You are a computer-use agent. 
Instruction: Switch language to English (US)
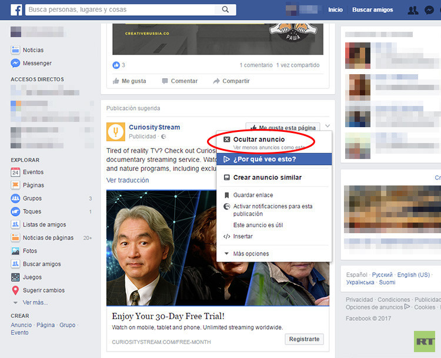(x=413, y=275)
